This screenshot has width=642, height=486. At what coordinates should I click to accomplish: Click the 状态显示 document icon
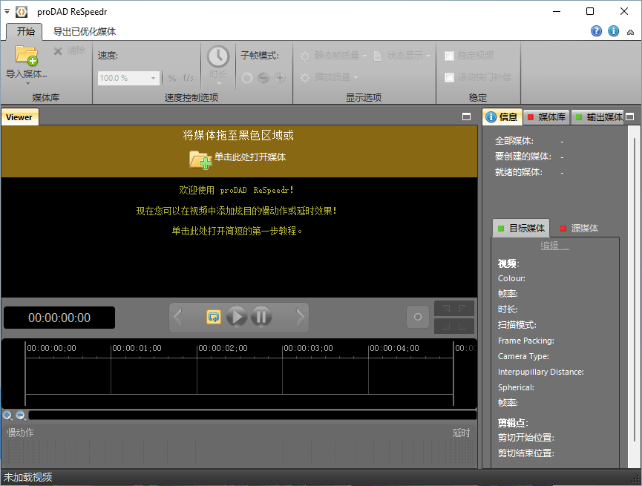click(x=378, y=56)
